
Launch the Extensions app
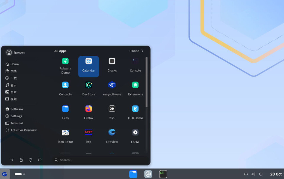pos(135,89)
